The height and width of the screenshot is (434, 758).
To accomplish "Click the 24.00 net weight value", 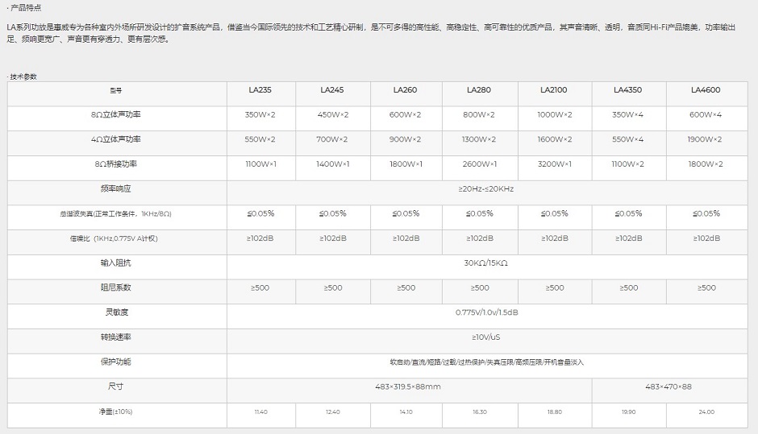I will click(x=706, y=411).
